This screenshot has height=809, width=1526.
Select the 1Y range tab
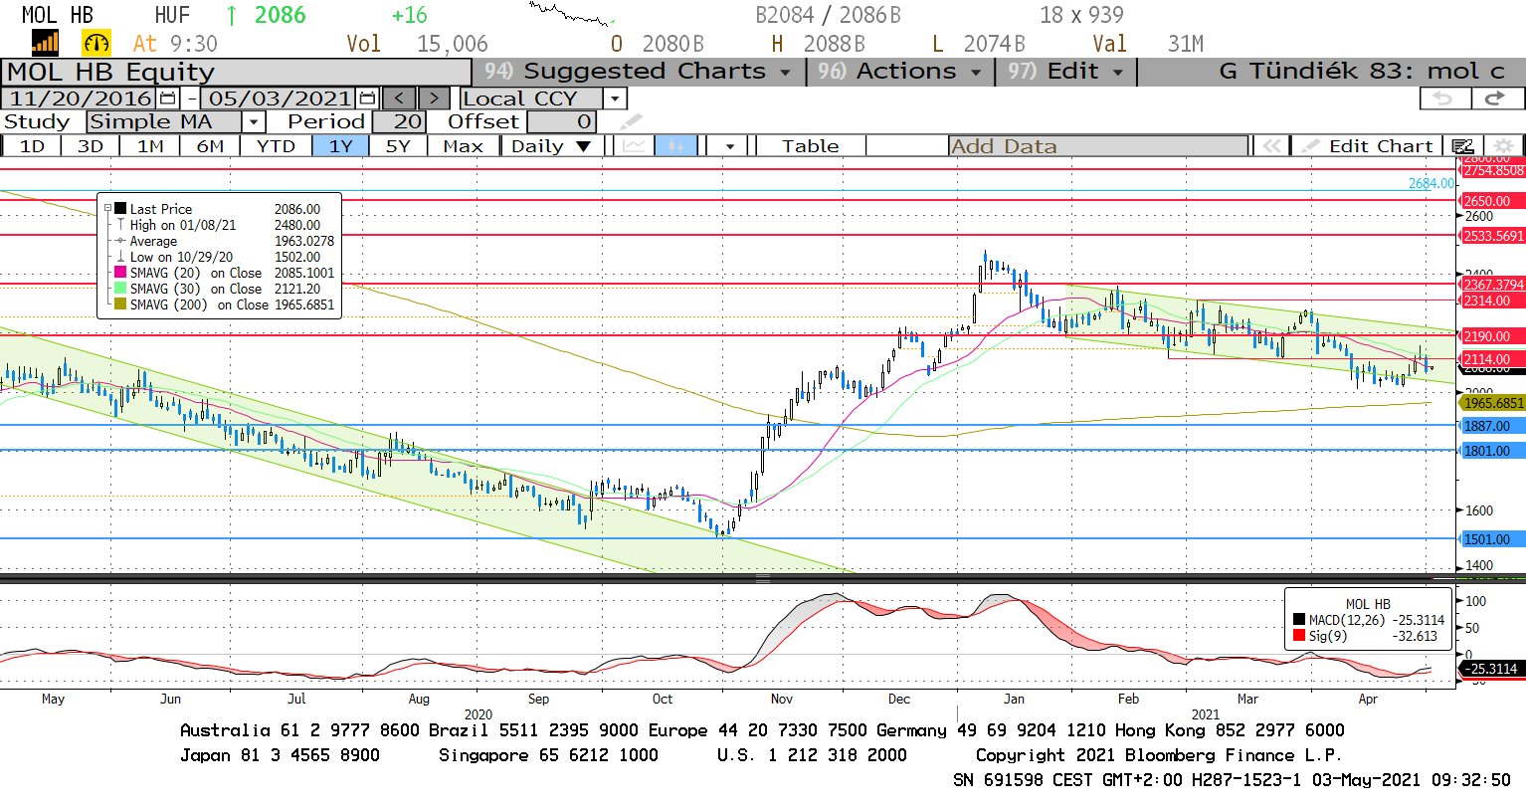[340, 146]
